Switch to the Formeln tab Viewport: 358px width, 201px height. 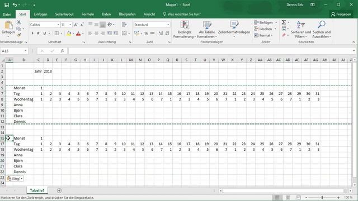(x=88, y=14)
